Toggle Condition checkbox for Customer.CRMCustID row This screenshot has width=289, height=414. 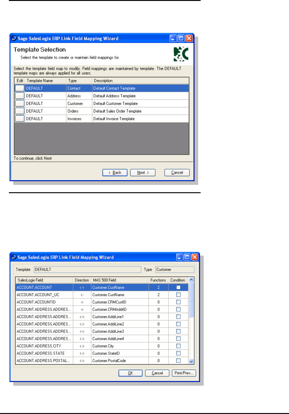point(178,302)
